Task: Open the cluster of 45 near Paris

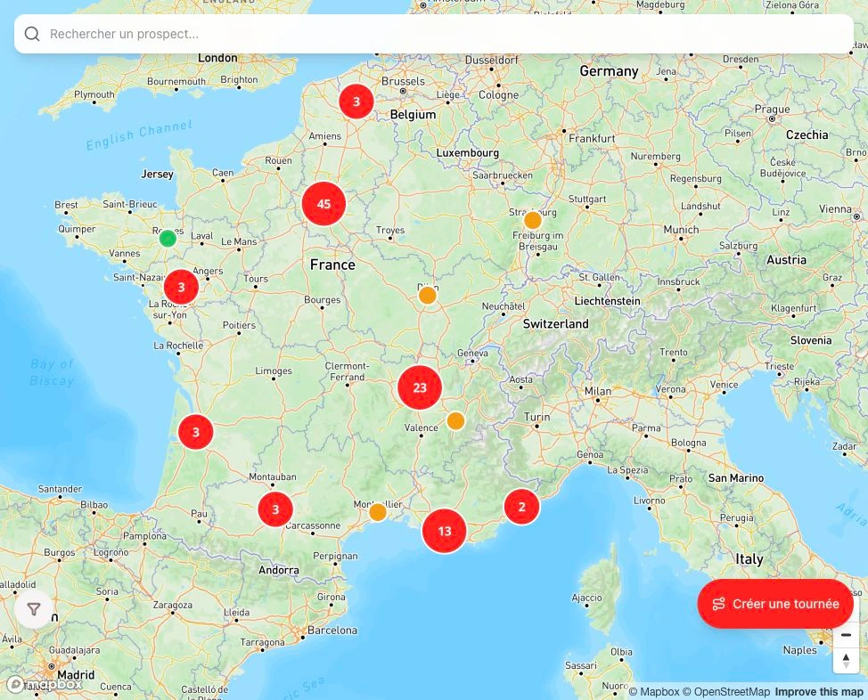Action: click(323, 204)
